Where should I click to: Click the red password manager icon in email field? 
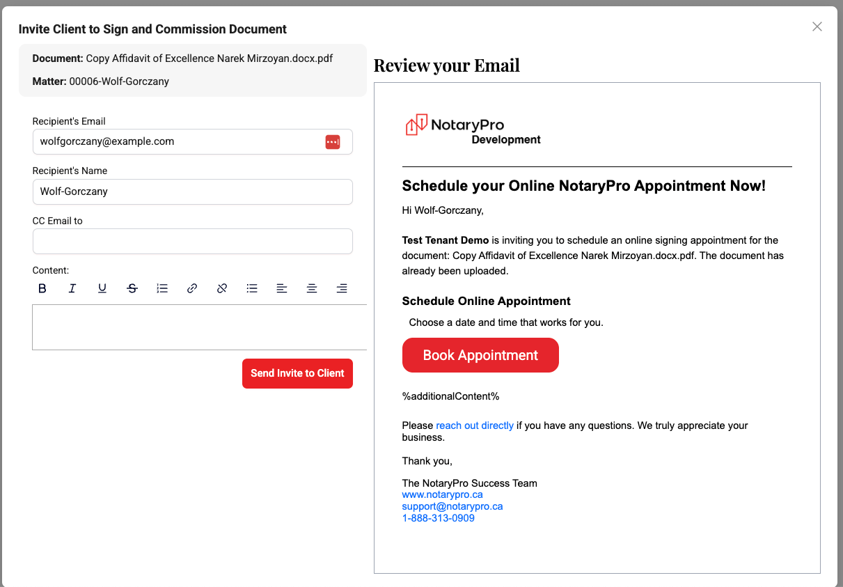click(333, 142)
